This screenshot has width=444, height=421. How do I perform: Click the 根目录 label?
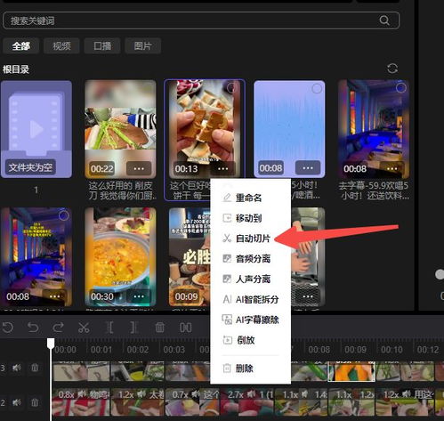(x=16, y=69)
